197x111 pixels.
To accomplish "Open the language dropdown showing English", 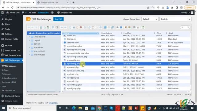I will (175, 19).
